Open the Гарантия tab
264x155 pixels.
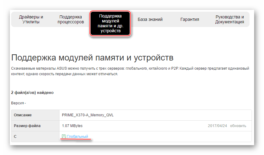click(189, 19)
